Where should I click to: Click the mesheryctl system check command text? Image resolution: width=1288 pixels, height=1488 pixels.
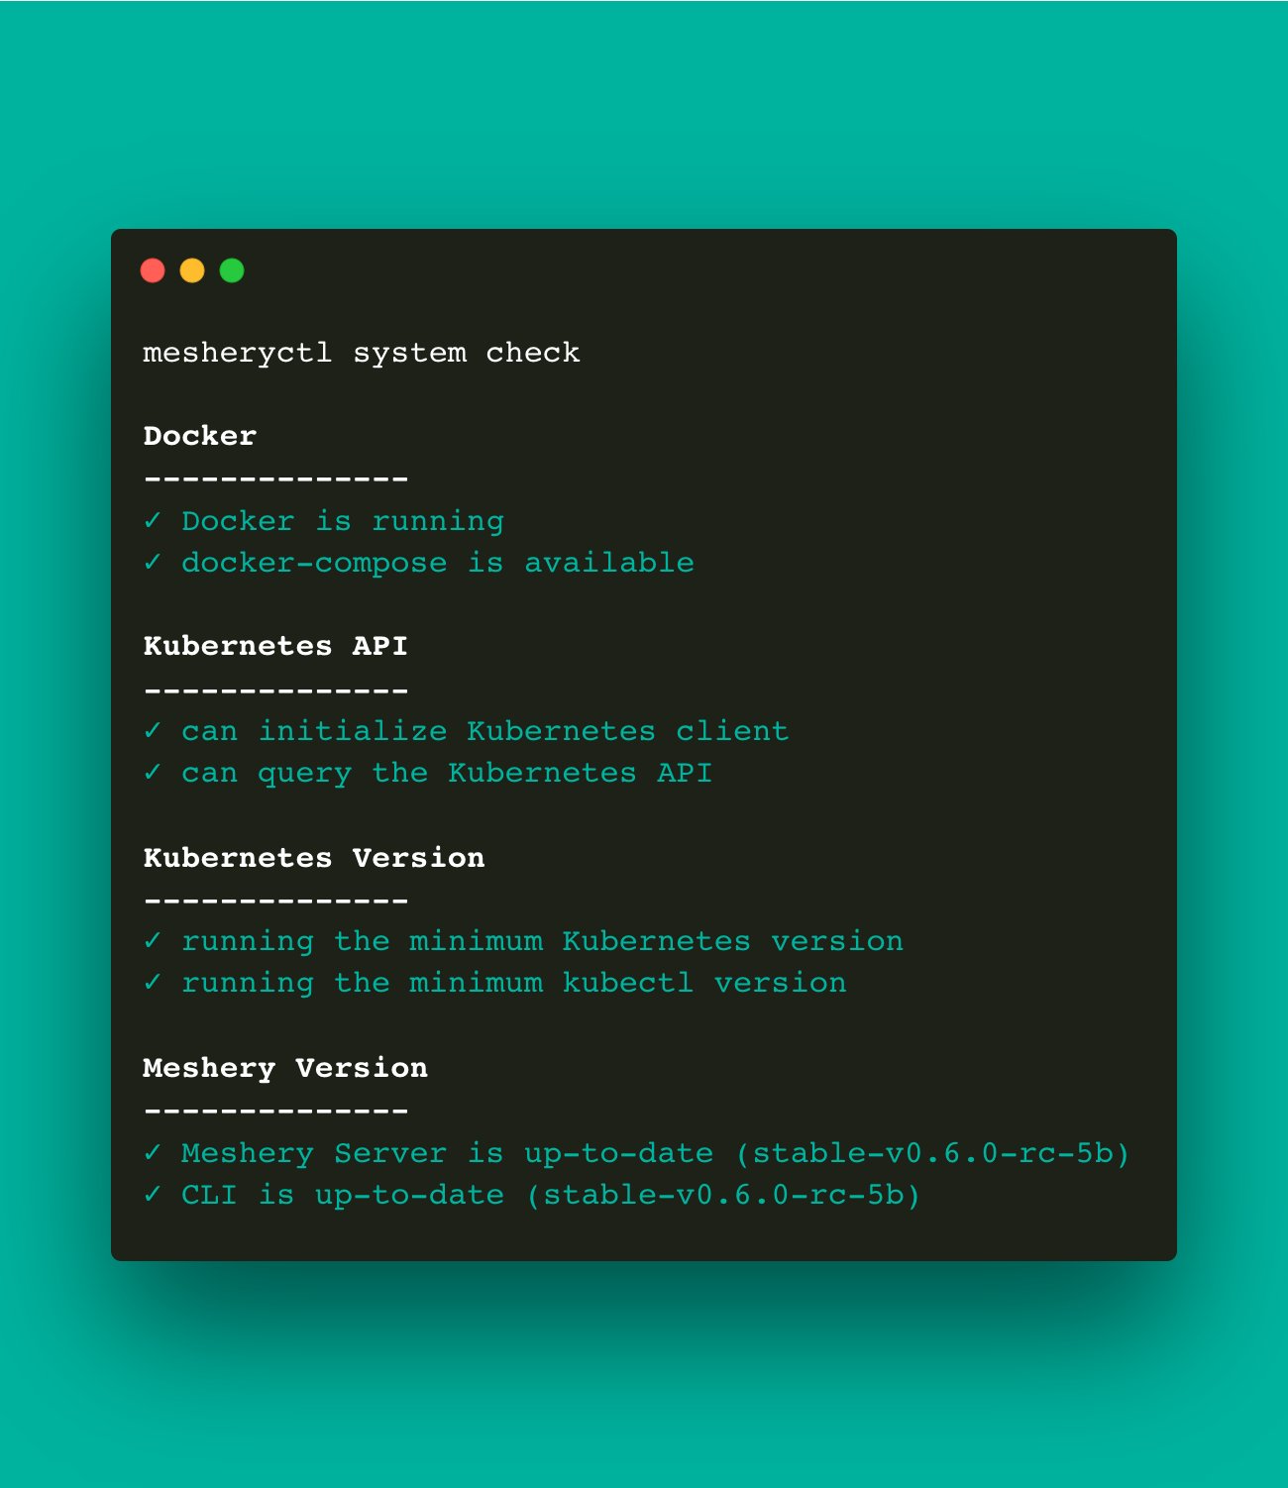click(363, 352)
